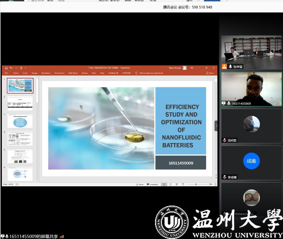Open the Transitions ribbon tab
The image size is (283, 239).
coord(46,73)
